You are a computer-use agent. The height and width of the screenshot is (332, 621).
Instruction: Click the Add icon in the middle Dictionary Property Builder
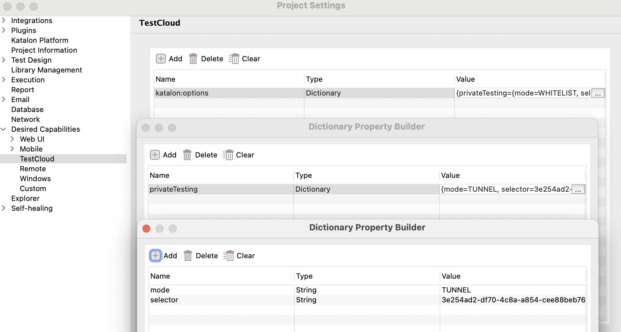click(x=155, y=154)
